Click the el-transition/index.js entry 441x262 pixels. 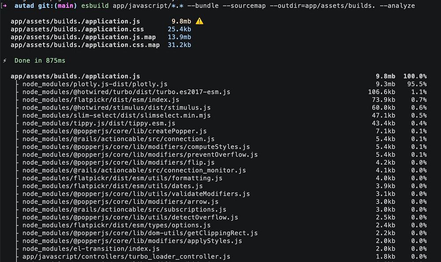[91, 249]
